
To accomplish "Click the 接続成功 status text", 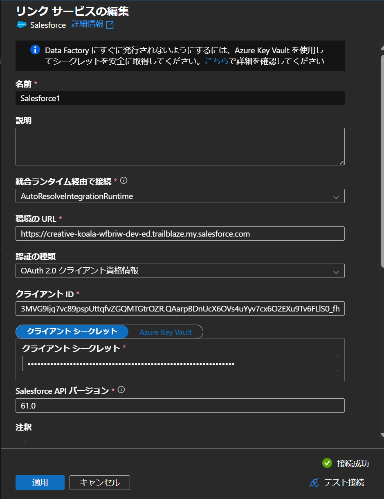I will click(353, 463).
